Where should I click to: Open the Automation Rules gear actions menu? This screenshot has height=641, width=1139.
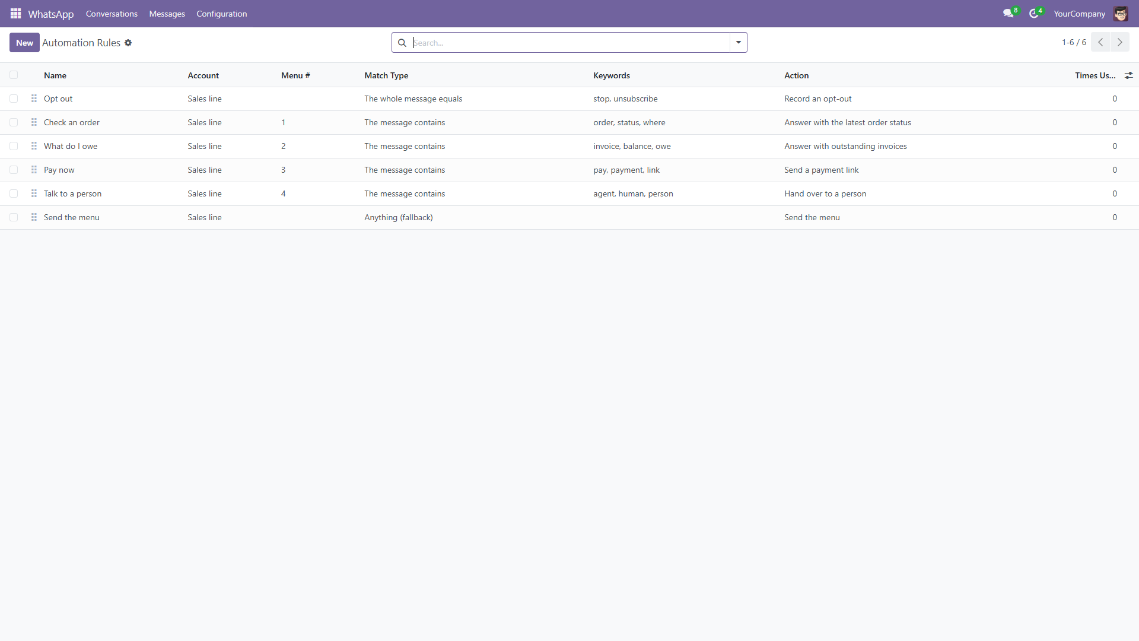pos(128,43)
